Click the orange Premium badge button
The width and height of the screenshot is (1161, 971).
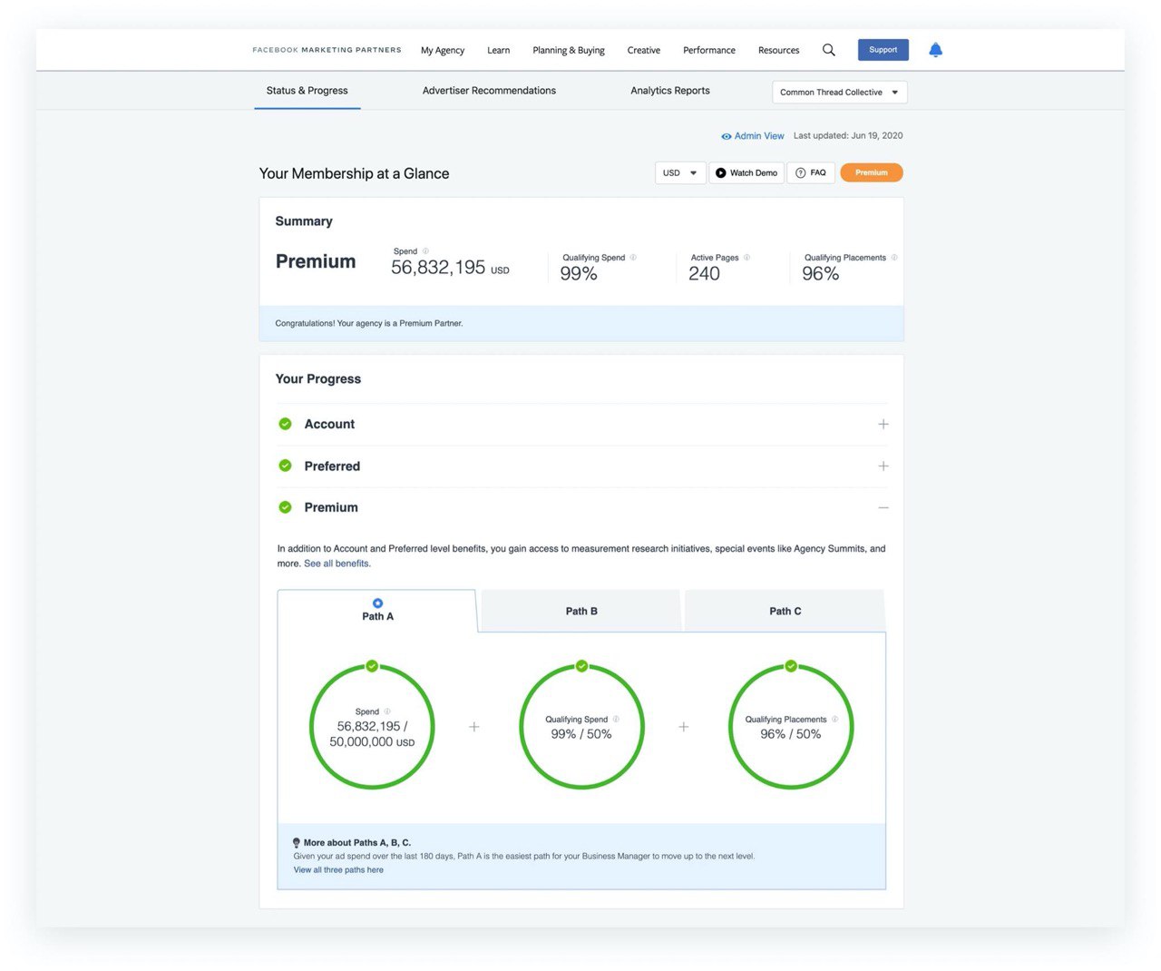[x=872, y=172]
